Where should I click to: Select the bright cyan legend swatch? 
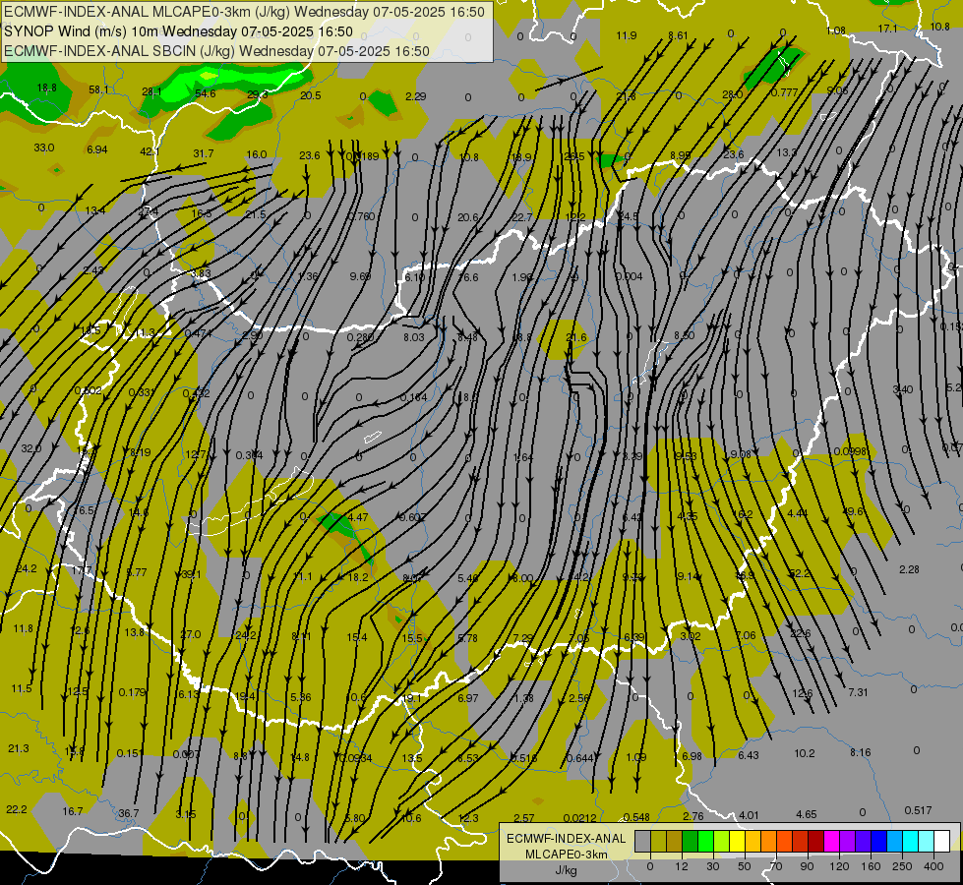[x=910, y=842]
